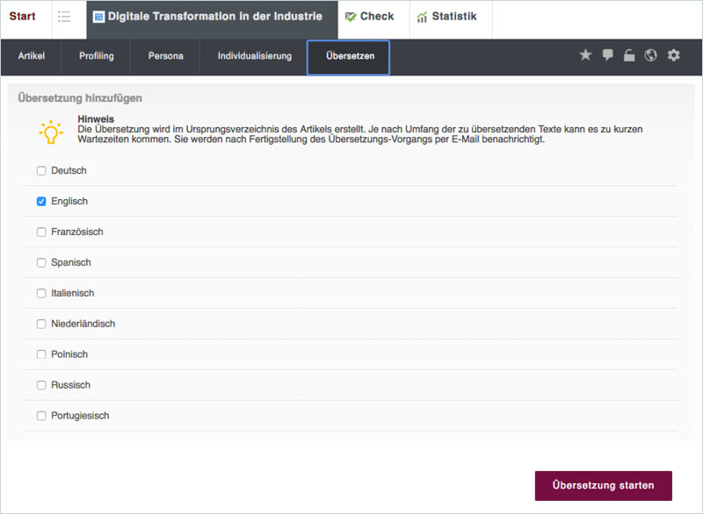Image resolution: width=703 pixels, height=514 pixels.
Task: Go to the Start page
Action: point(22,17)
